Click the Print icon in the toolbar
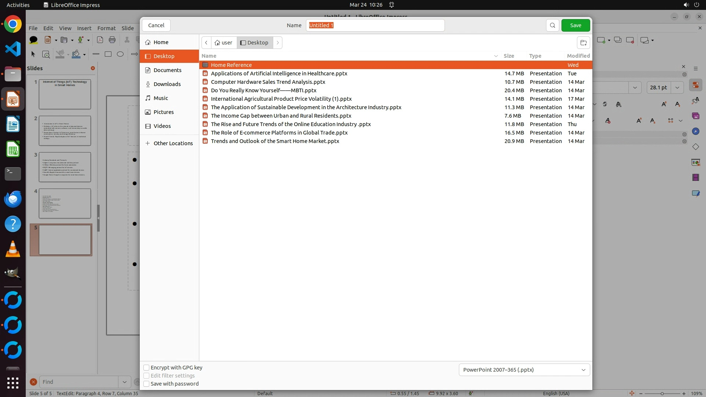Image resolution: width=706 pixels, height=397 pixels. click(112, 40)
